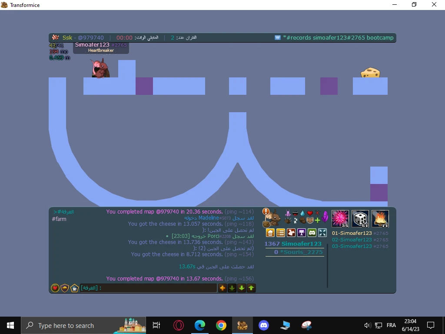The width and height of the screenshot is (445, 334).
Task: Click the orange plus chat button
Action: pos(222,288)
